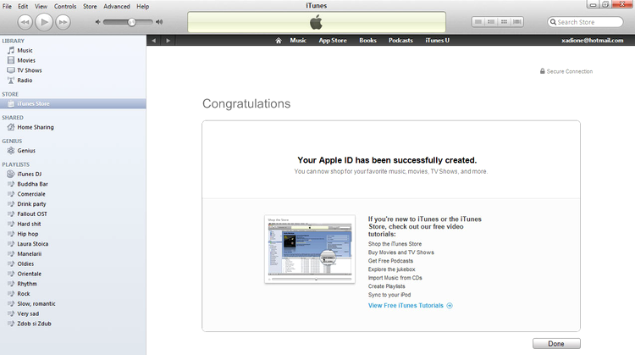Open the File menu
The image size is (635, 355).
[7, 7]
